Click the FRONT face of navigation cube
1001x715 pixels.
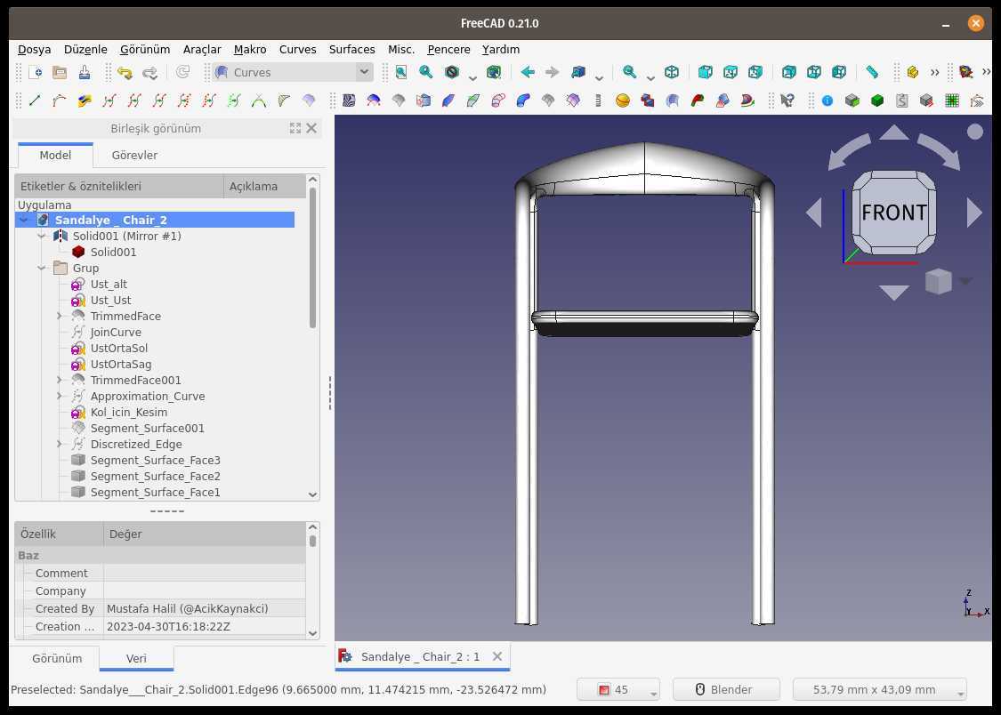pyautogui.click(x=893, y=212)
